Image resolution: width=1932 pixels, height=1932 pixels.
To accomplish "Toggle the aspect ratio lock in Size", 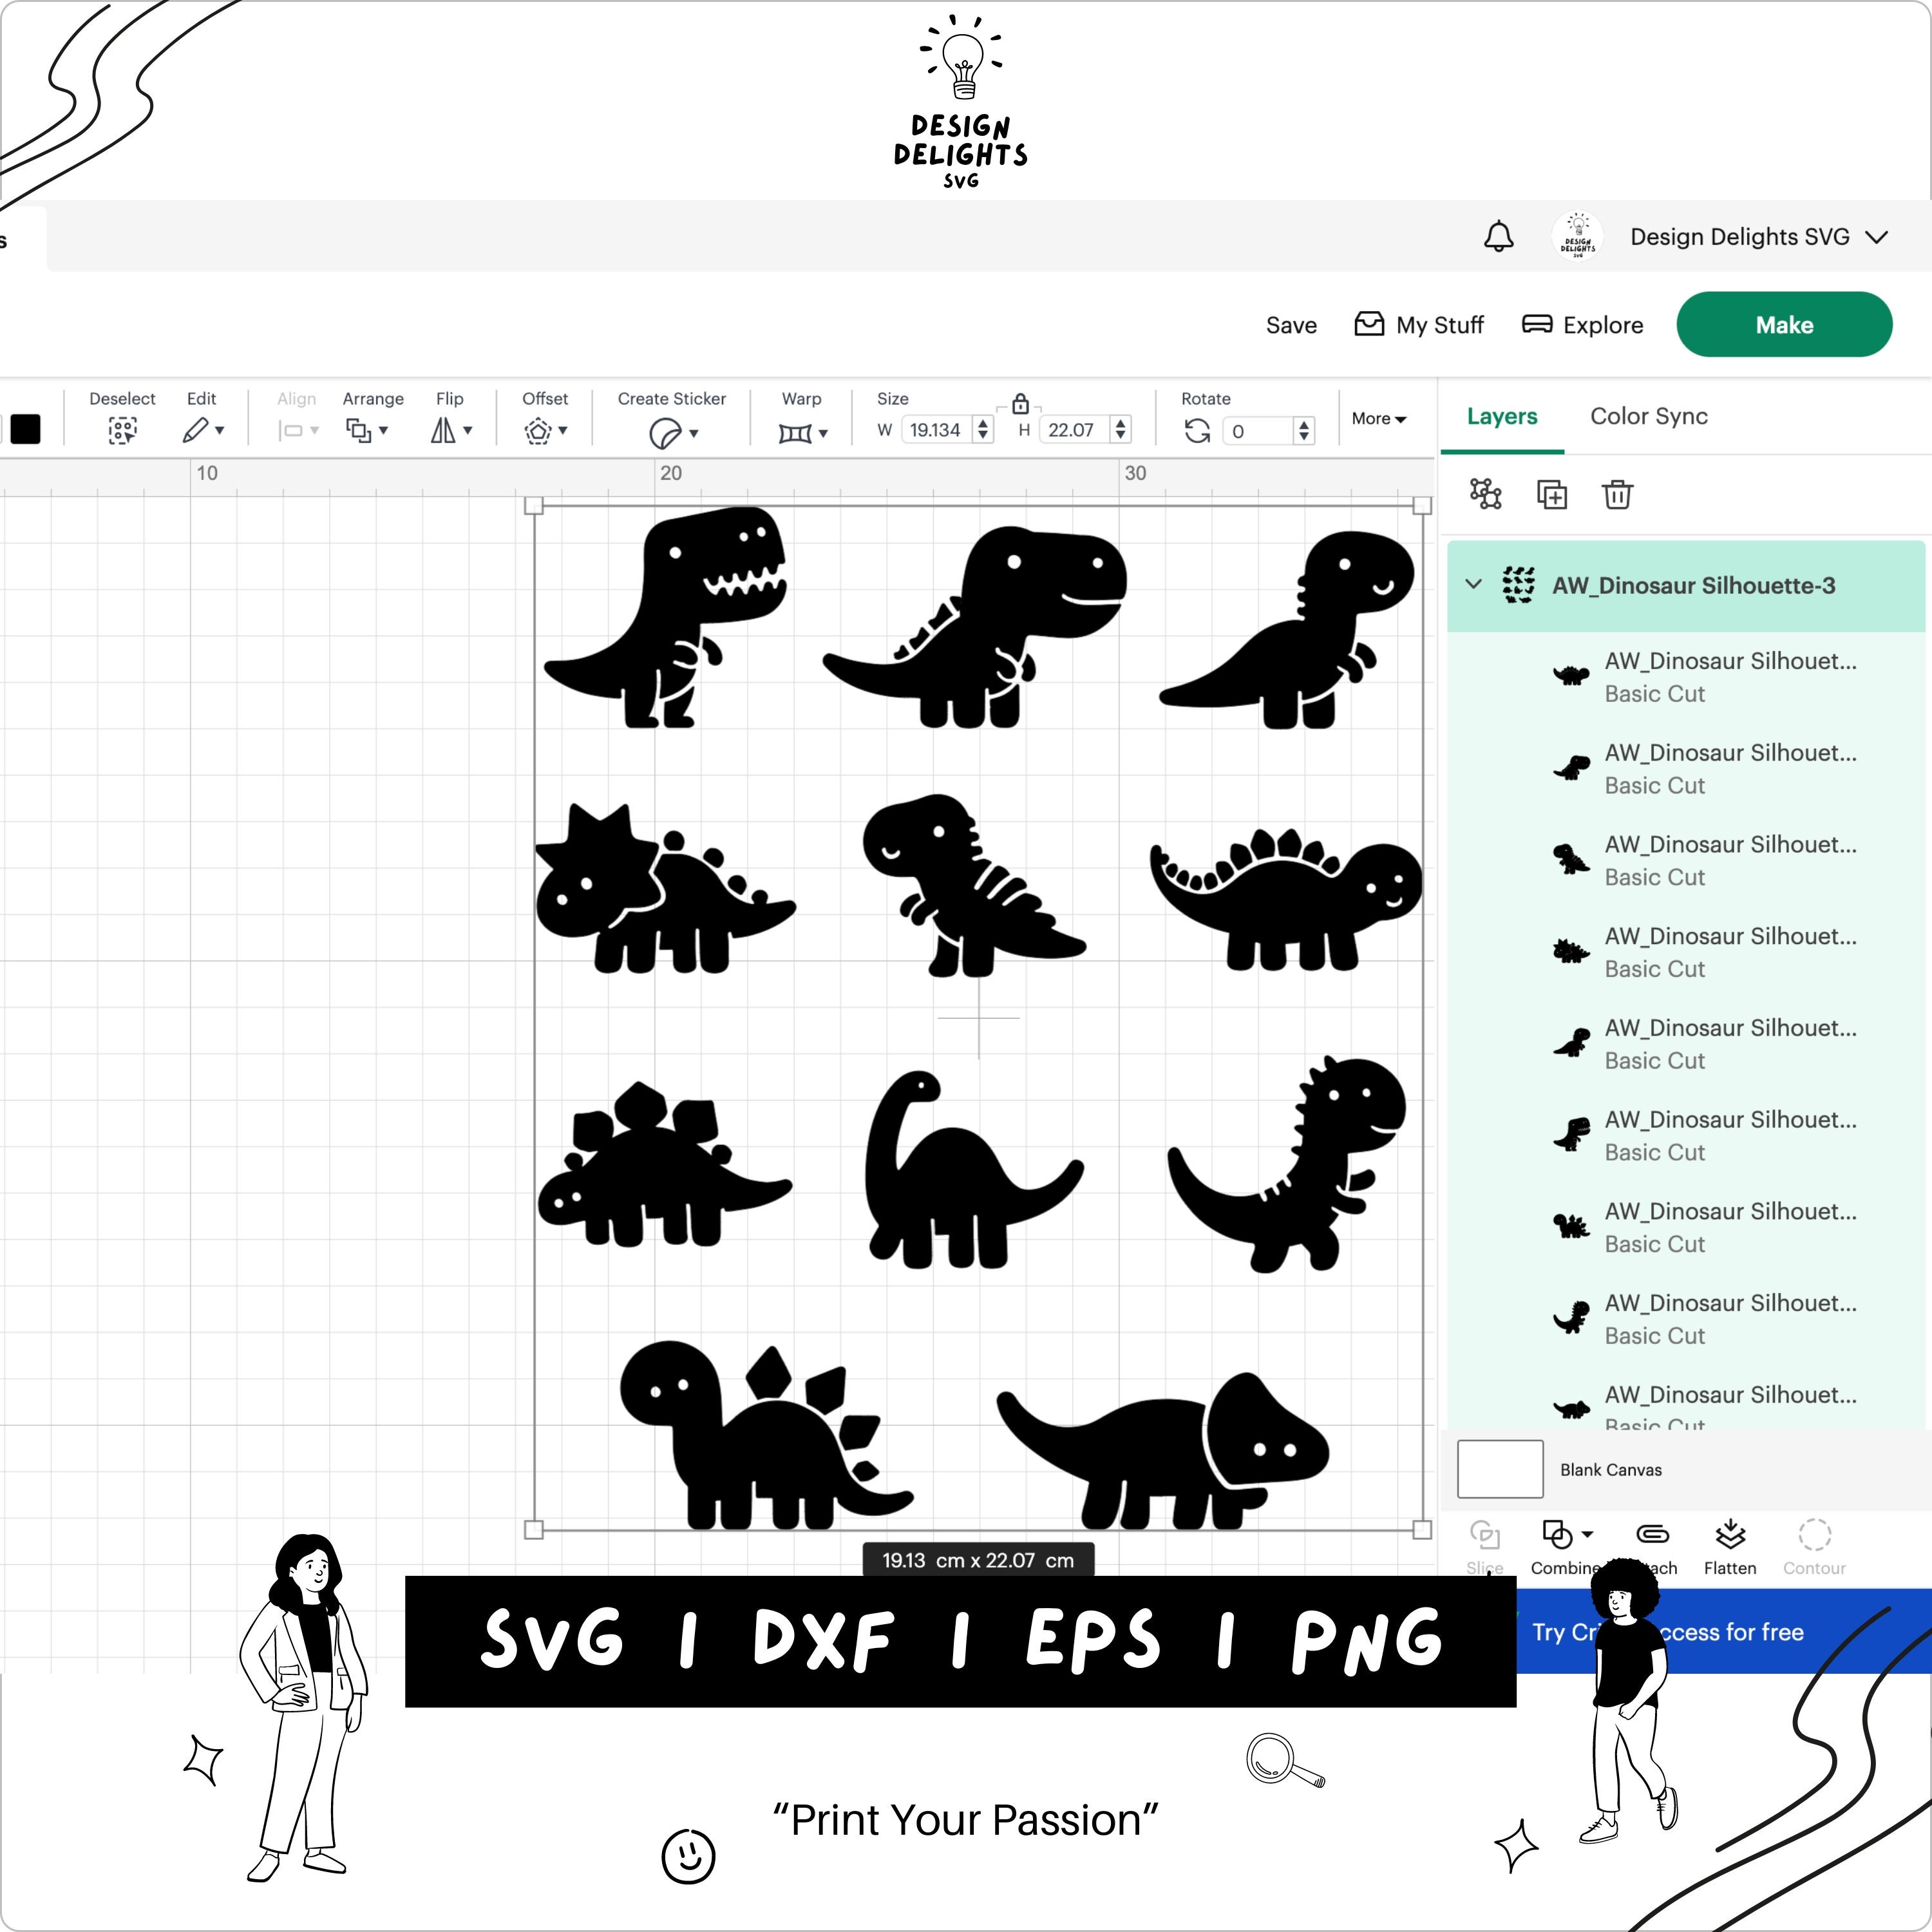I will click(1021, 404).
